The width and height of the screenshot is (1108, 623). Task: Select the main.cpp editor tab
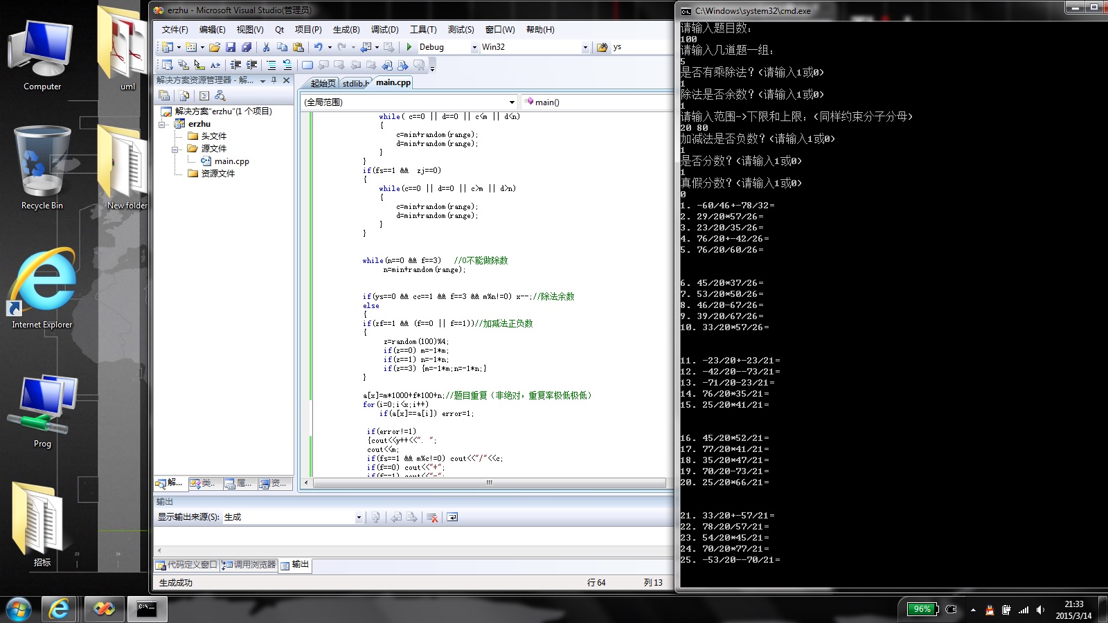click(x=393, y=82)
